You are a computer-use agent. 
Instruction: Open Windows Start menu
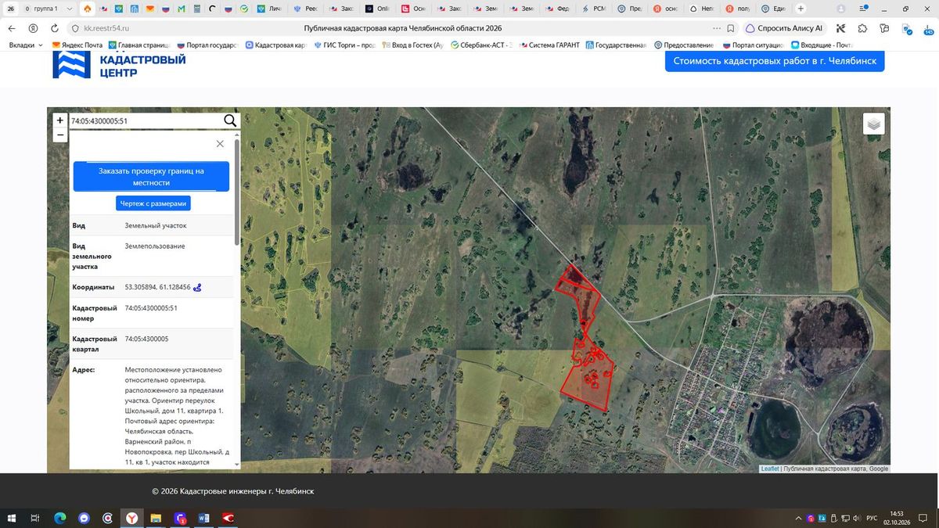tap(12, 518)
